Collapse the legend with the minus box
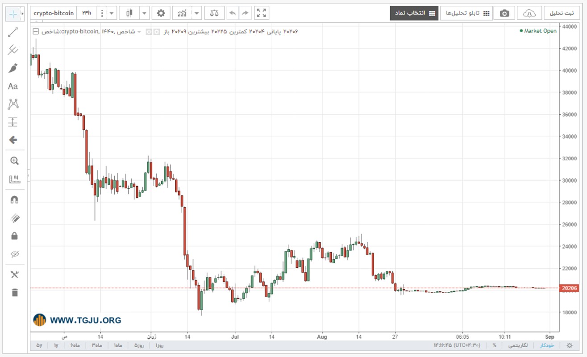 click(36, 32)
